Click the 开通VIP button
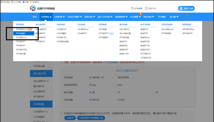The width and height of the screenshot is (214, 122). [x=70, y=118]
